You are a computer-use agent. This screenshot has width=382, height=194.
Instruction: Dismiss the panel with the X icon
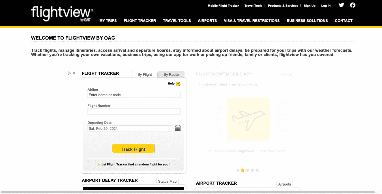[x=74, y=73]
